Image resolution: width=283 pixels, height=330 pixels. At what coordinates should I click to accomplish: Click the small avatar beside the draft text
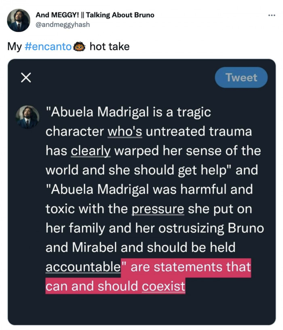[x=27, y=117]
